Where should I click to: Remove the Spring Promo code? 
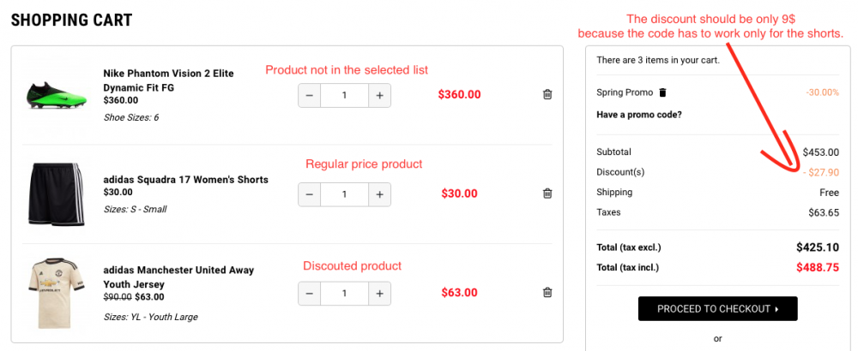(662, 92)
